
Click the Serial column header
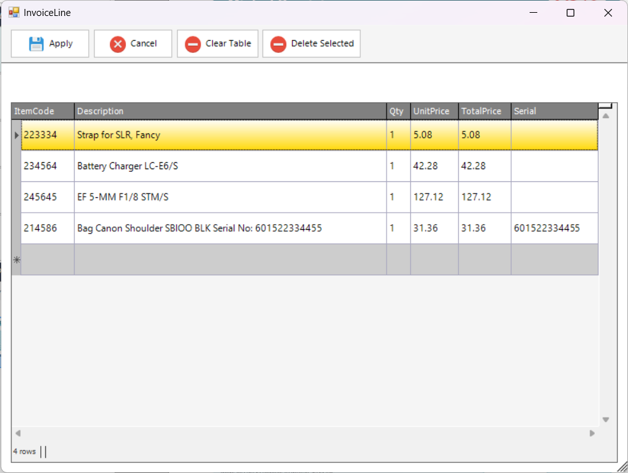tap(554, 111)
